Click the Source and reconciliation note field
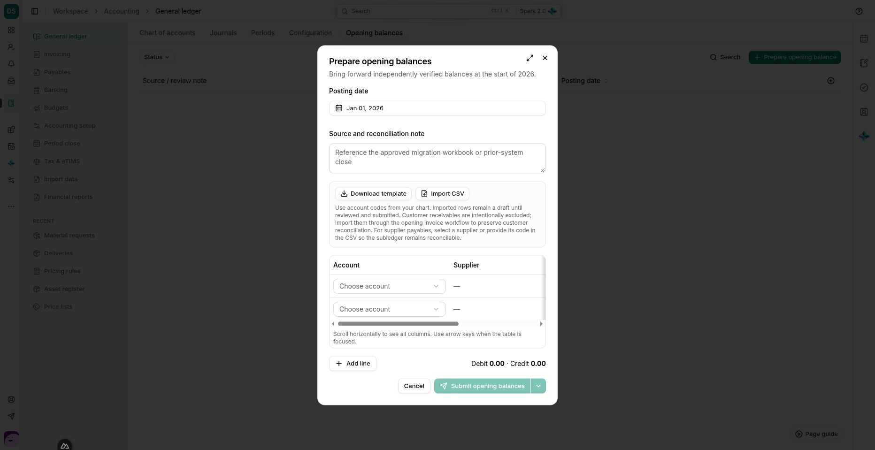Screen dimensions: 875x450 point(437,158)
